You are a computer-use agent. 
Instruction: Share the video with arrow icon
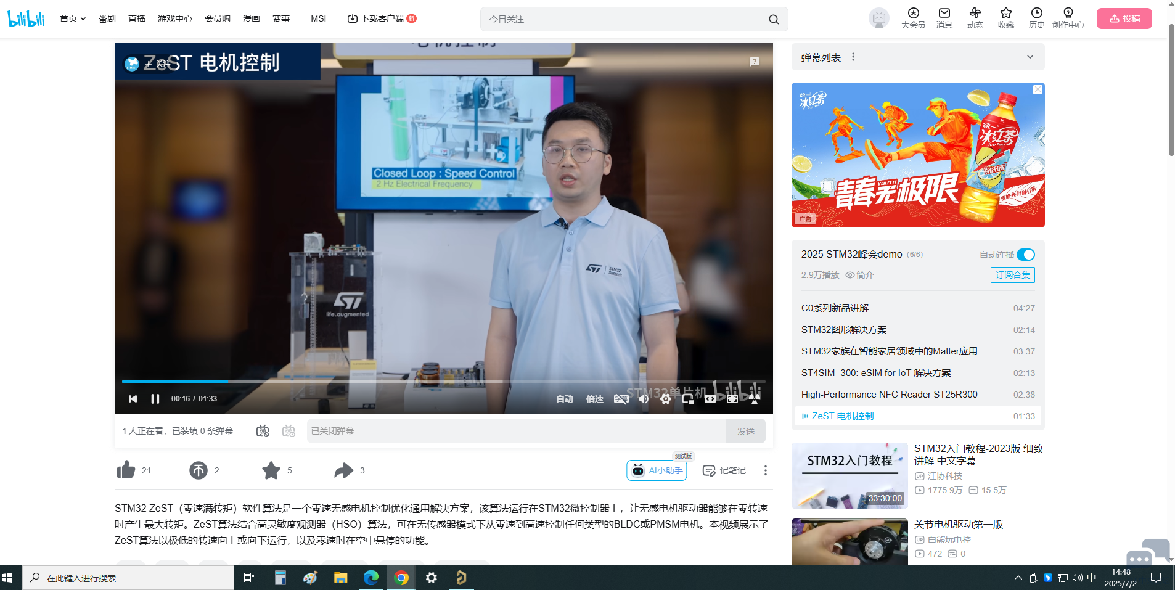coord(344,470)
